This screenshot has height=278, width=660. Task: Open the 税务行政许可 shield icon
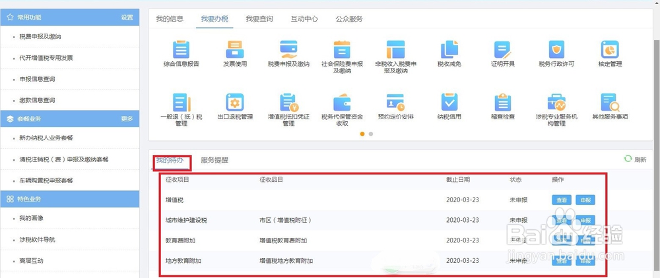[556, 49]
